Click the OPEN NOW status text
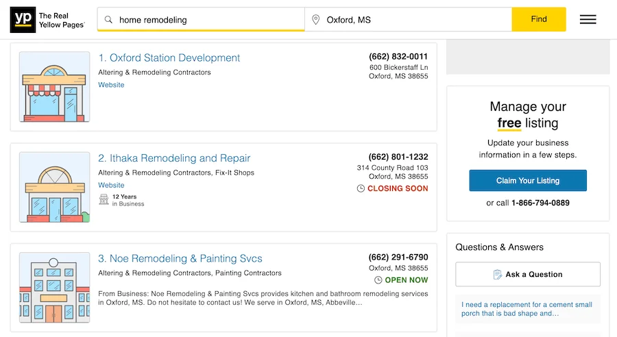617x337 pixels. click(x=407, y=280)
